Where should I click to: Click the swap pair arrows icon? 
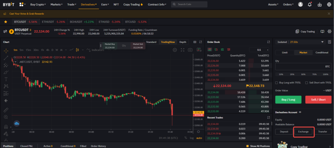[x=5, y=31]
